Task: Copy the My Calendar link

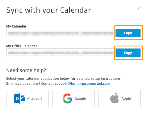Action: (128, 33)
